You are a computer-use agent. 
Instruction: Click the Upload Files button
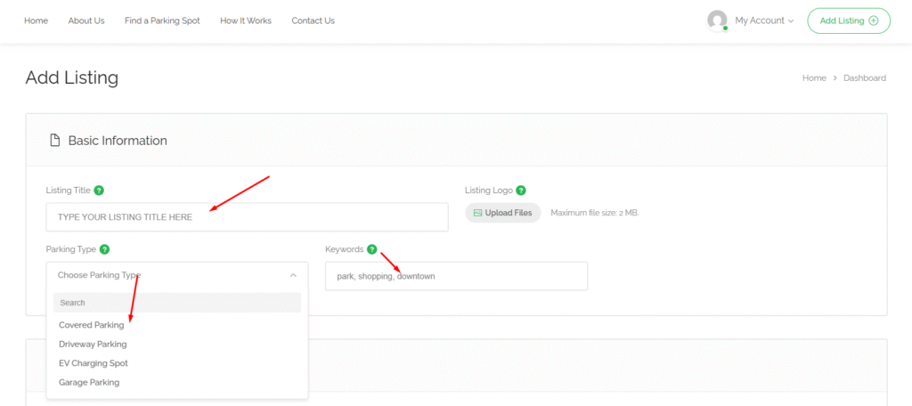coord(502,213)
